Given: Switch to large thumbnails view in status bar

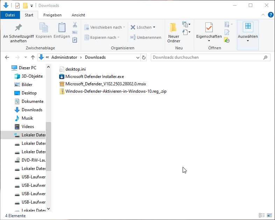Looking at the screenshot, I should [x=269, y=215].
